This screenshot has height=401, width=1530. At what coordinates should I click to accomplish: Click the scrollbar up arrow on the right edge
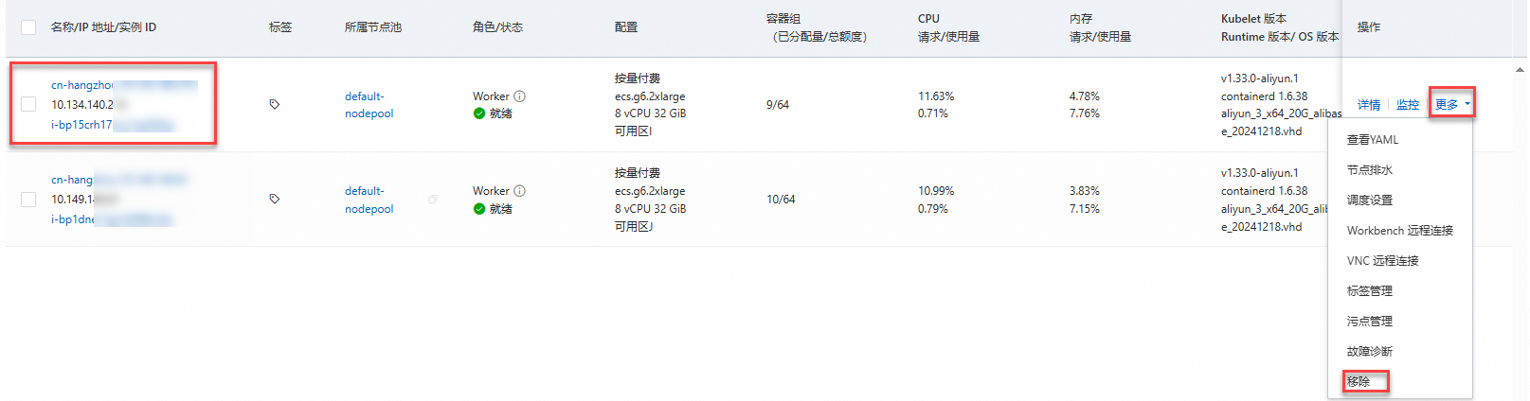click(x=1521, y=69)
